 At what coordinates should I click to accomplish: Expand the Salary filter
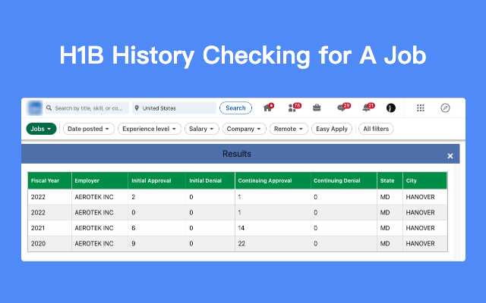(202, 129)
